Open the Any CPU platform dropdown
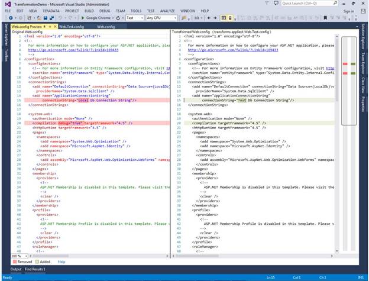 pyautogui.click(x=161, y=18)
